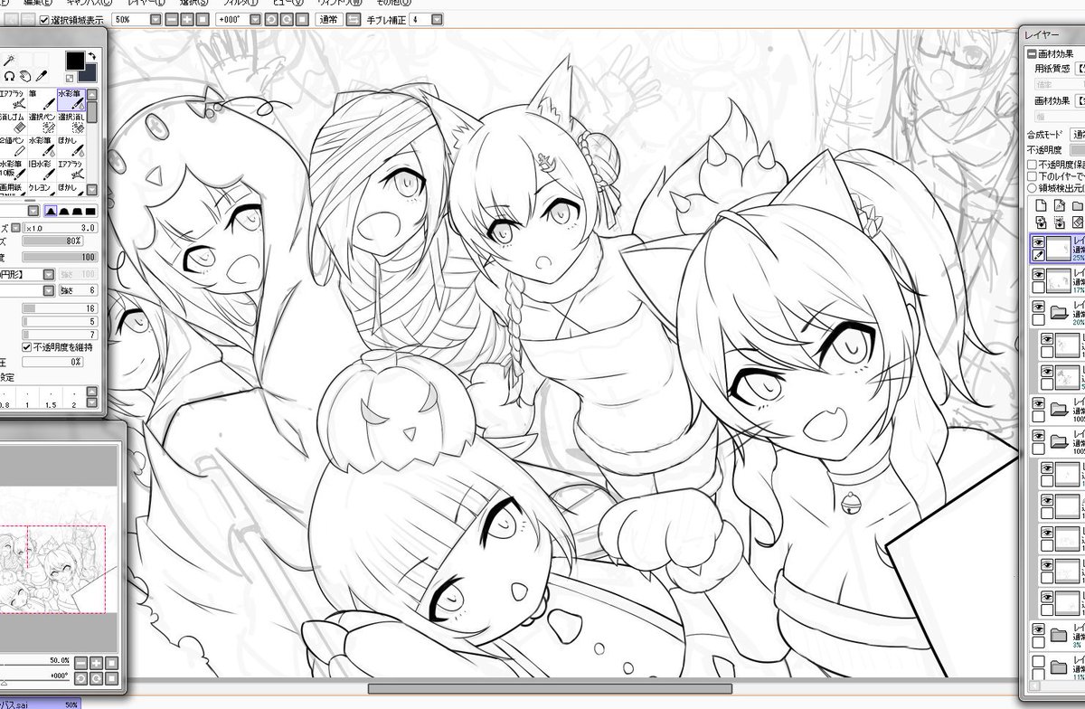Choose the sharpest brush edge shape
Image resolution: width=1085 pixels, height=709 pixels.
pyautogui.click(x=52, y=211)
